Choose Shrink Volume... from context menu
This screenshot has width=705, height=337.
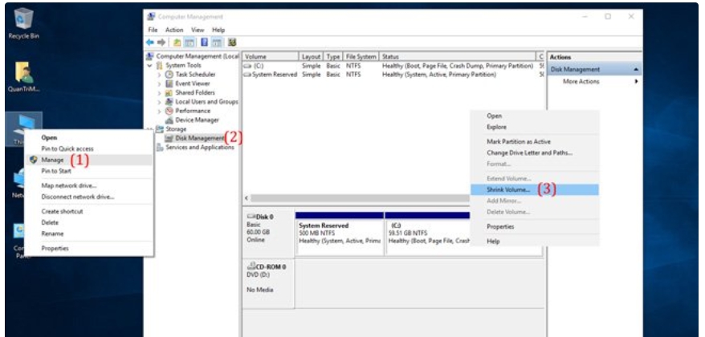(508, 189)
